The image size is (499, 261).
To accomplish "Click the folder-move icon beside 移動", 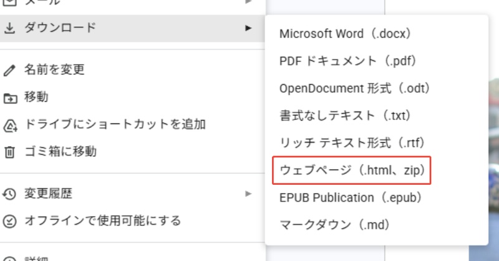I will coord(10,98).
